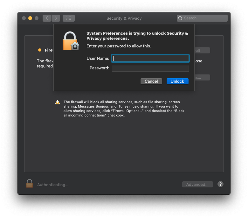Click the orange Firewall status dot
The image size is (248, 218).
(x=40, y=50)
